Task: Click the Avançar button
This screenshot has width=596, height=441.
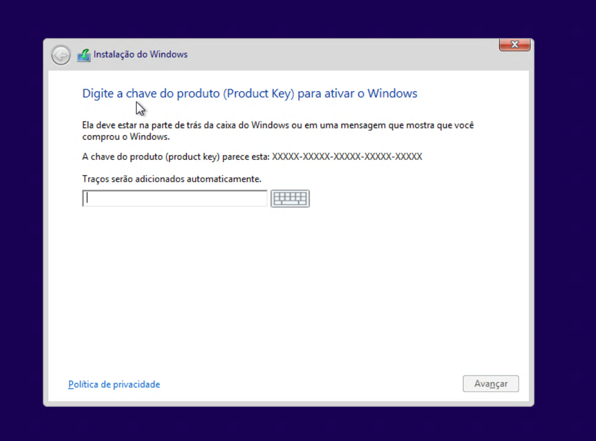Action: click(491, 384)
